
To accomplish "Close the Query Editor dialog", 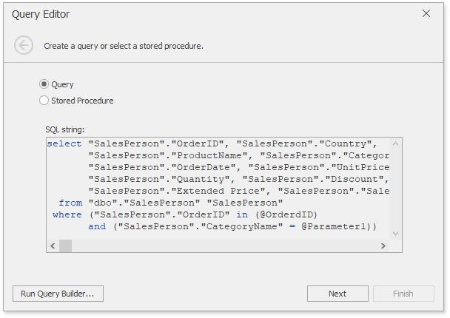I will pyautogui.click(x=426, y=13).
